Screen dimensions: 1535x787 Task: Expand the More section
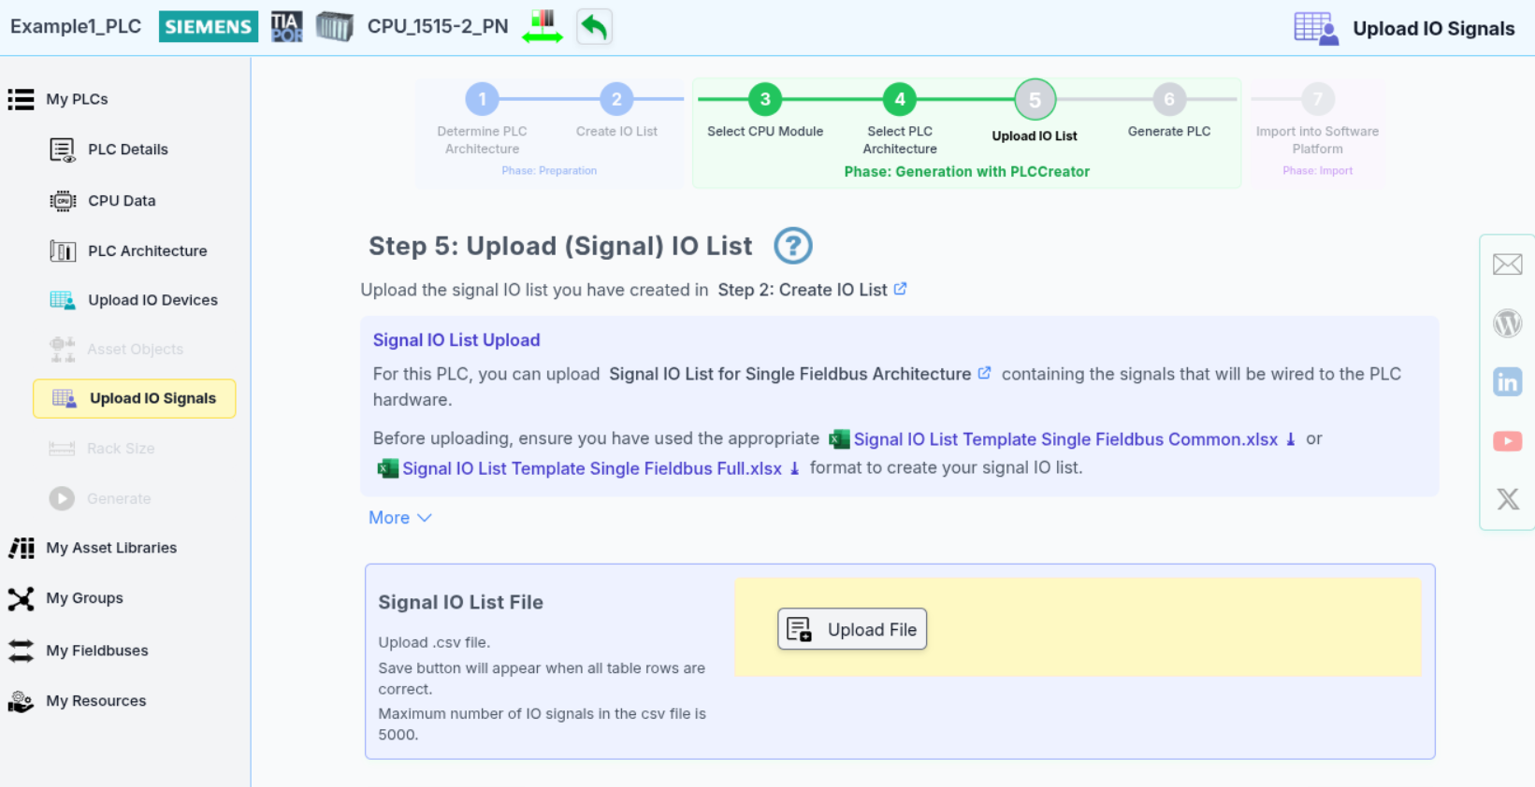[x=399, y=518]
